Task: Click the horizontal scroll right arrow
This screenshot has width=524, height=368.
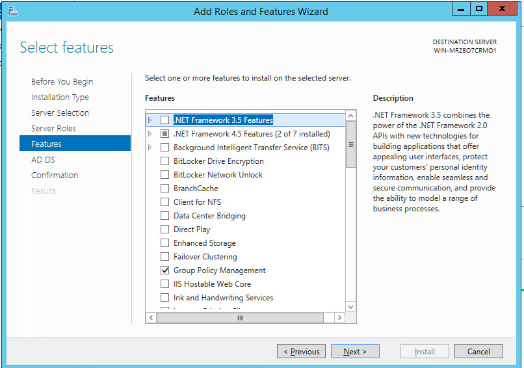Action: coord(339,318)
